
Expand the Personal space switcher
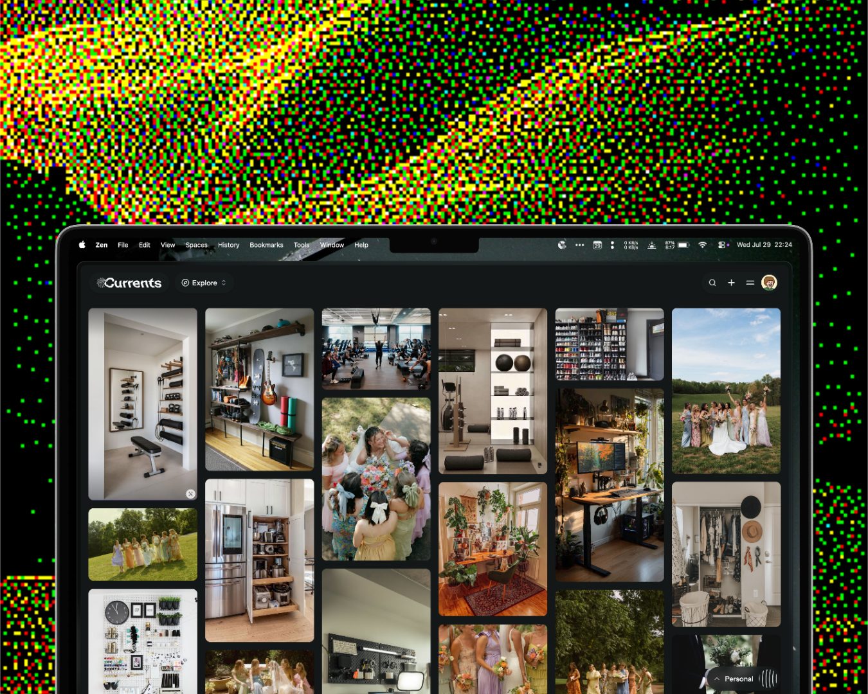point(734,679)
